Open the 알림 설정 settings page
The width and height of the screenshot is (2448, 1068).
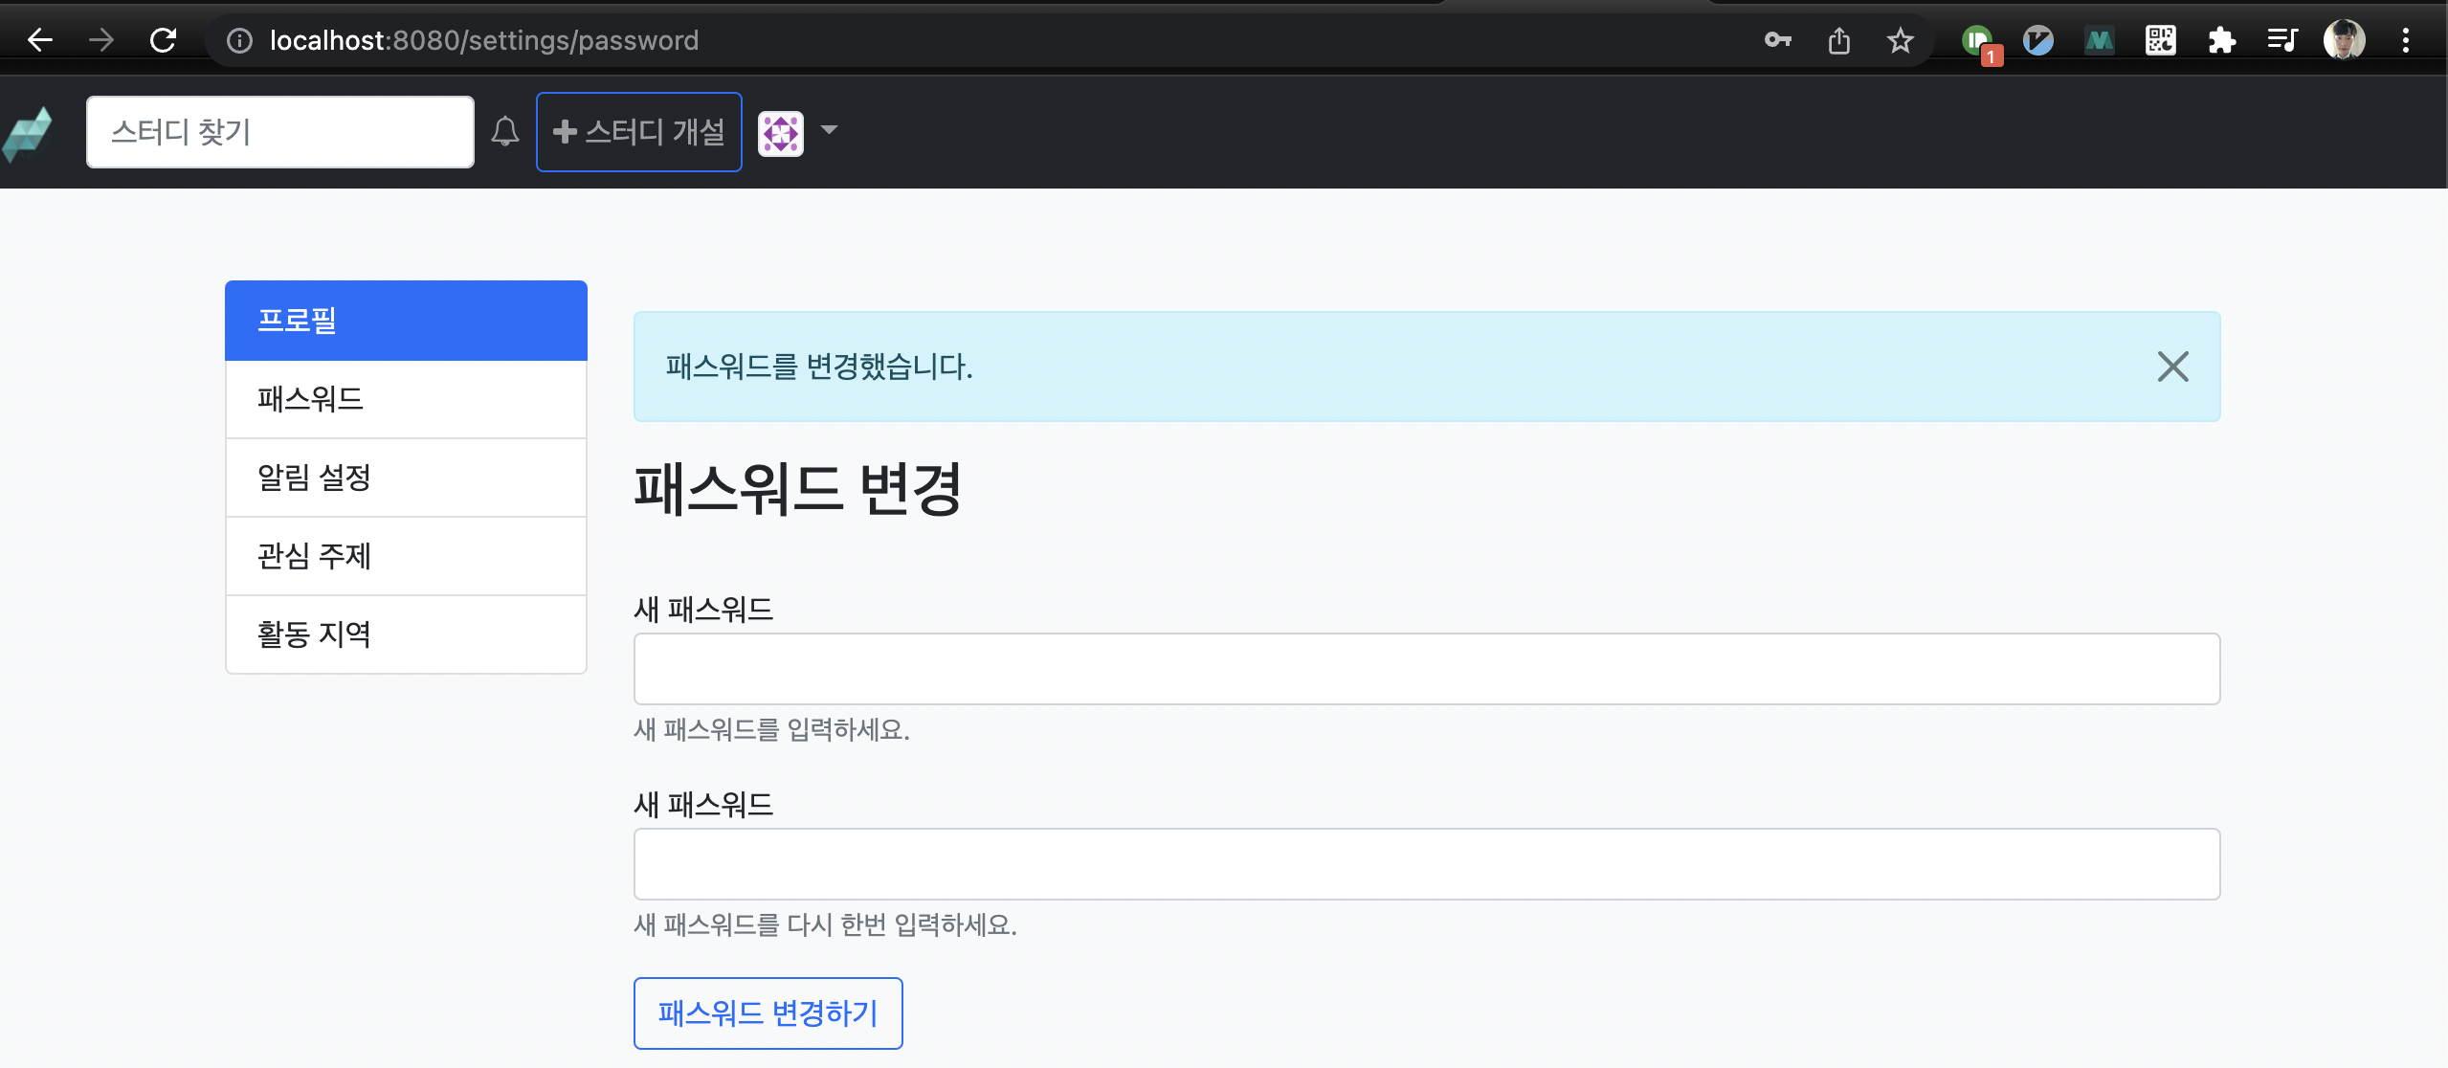(406, 478)
